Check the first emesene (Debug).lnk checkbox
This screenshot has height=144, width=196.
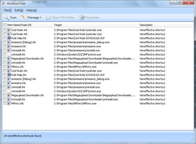point(5,42)
